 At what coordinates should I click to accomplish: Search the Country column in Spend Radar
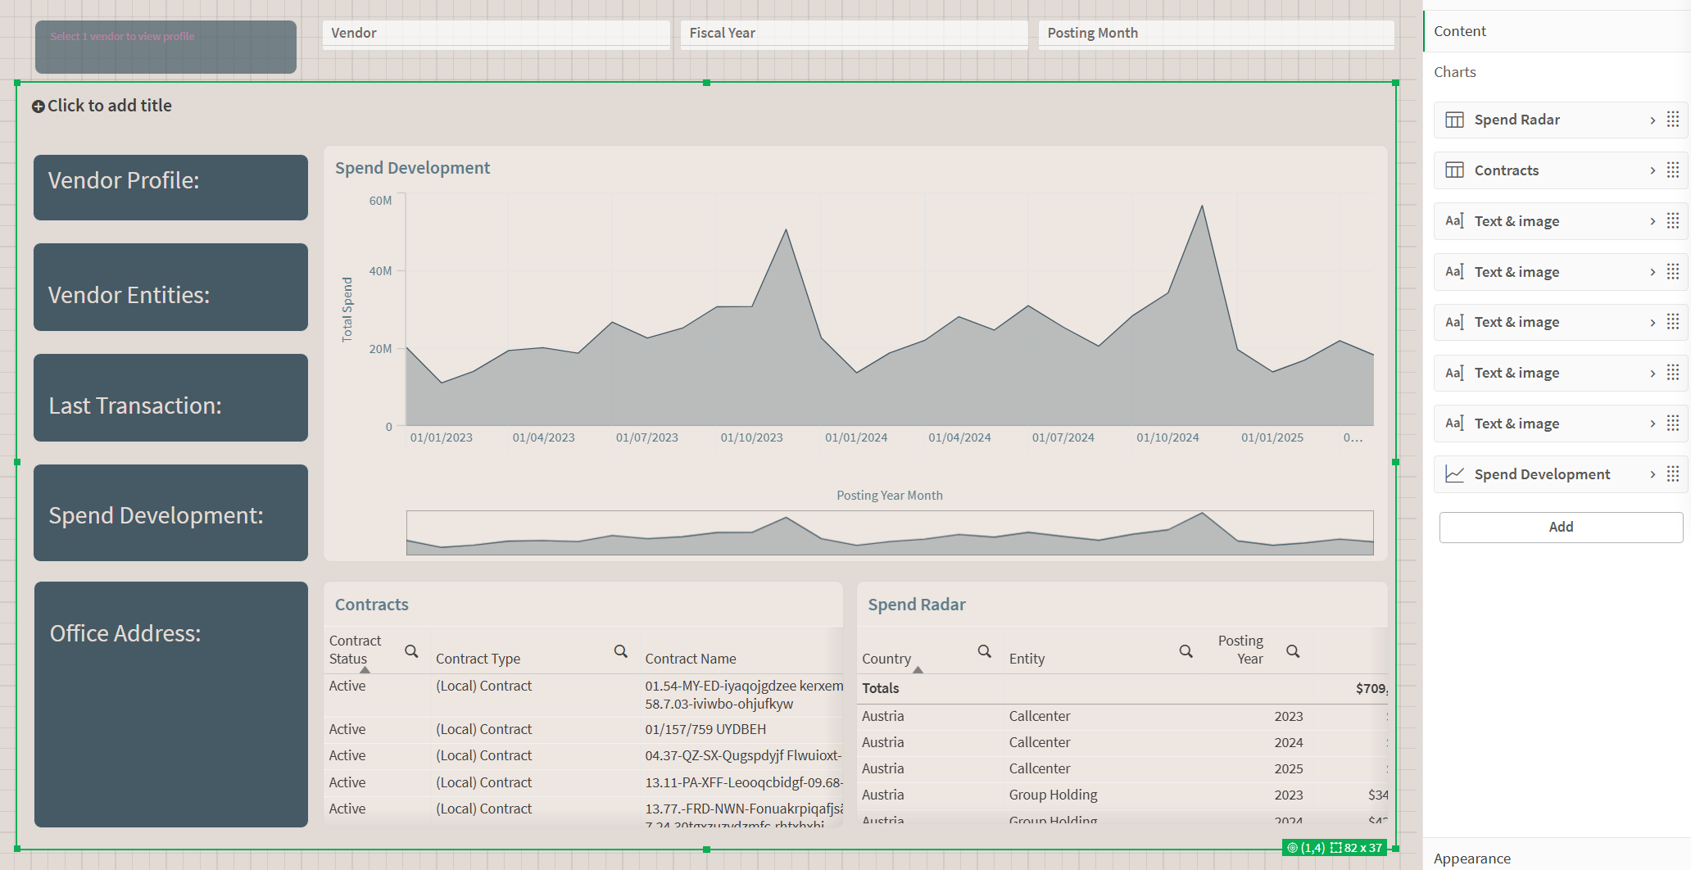pos(984,651)
